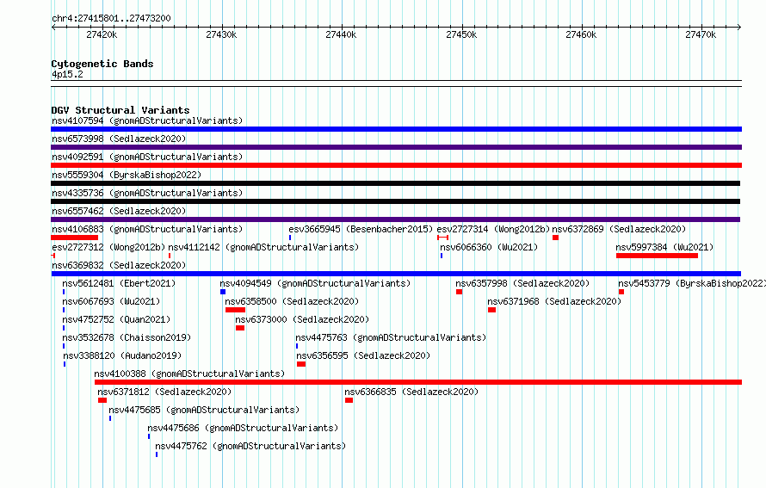Click the chr4:27415801..27473200 coordinate label

[x=111, y=19]
